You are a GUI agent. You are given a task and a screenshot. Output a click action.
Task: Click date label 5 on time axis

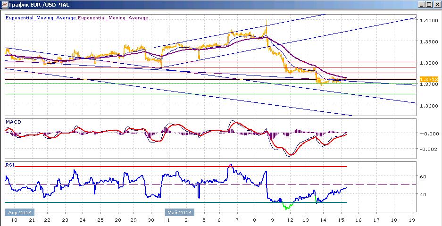pos(203,220)
